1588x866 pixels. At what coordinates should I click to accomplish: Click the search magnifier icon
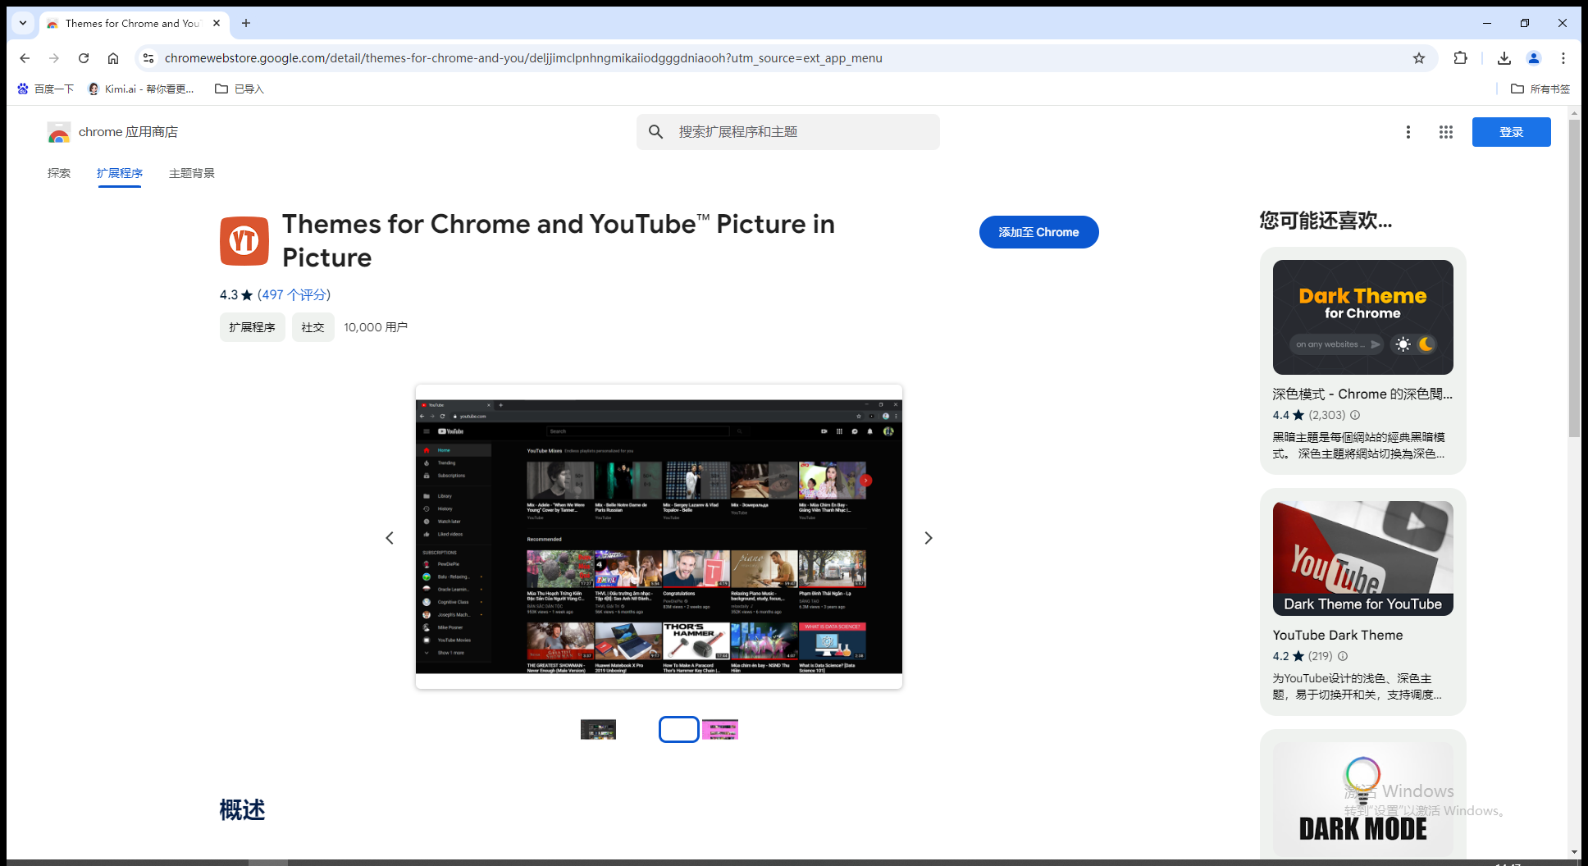[x=655, y=132]
